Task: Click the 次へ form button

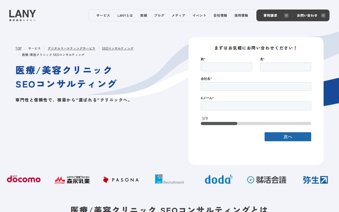Action: coord(288,137)
